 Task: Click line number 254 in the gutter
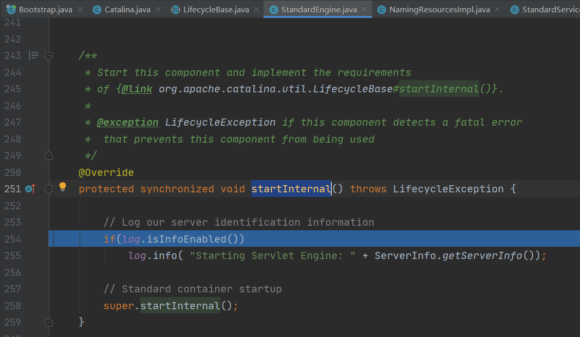(12, 239)
